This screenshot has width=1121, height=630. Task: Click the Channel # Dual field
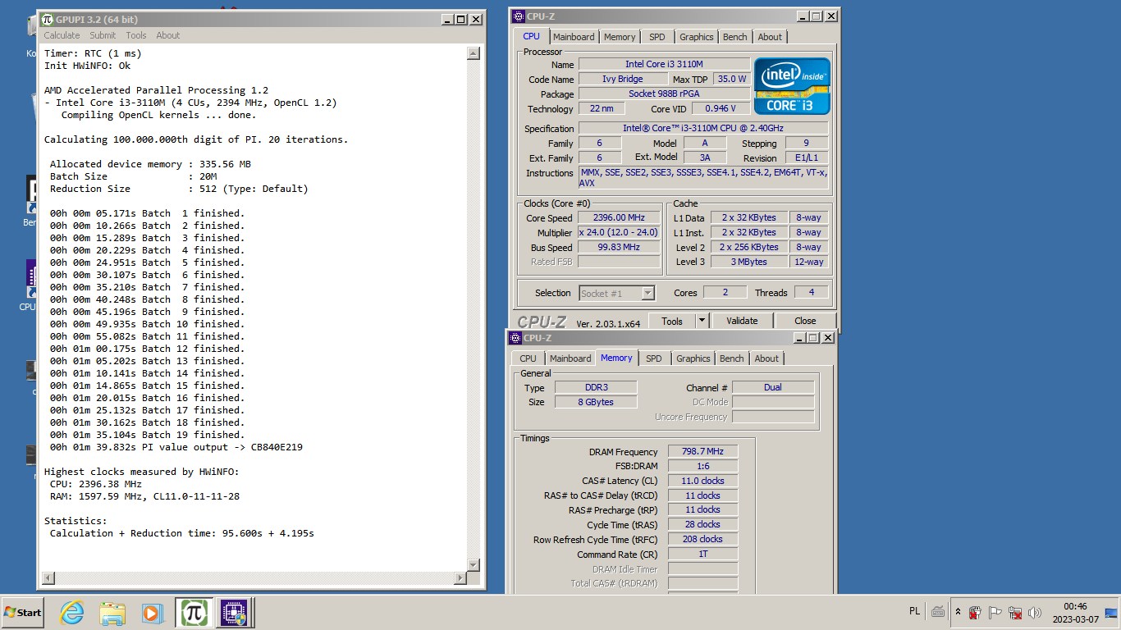(x=773, y=387)
